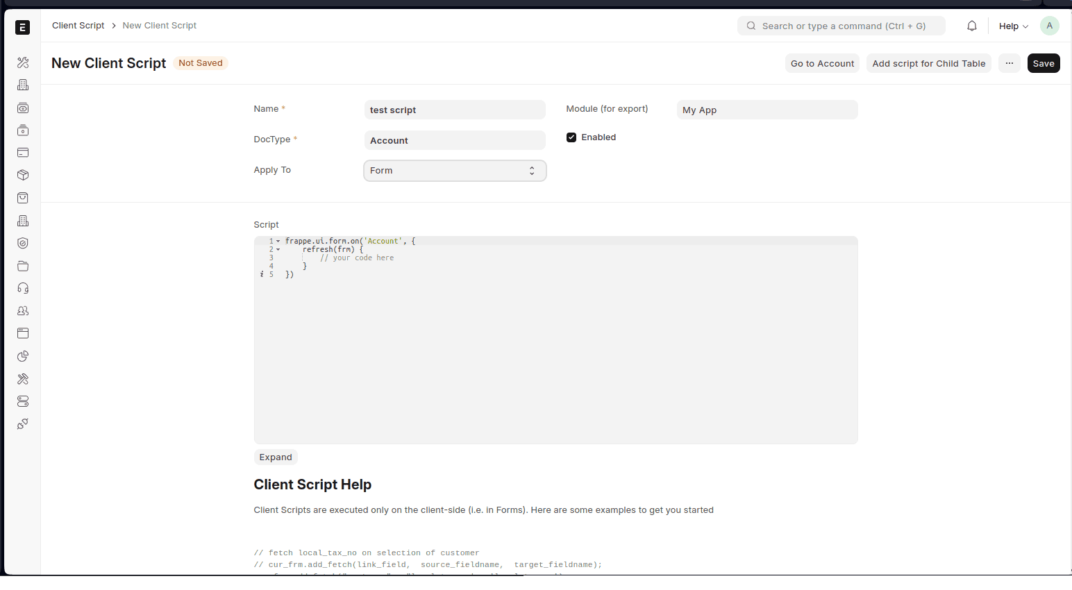The image size is (1072, 590).
Task: Focus the DocType field 'Account'
Action: pyautogui.click(x=455, y=140)
